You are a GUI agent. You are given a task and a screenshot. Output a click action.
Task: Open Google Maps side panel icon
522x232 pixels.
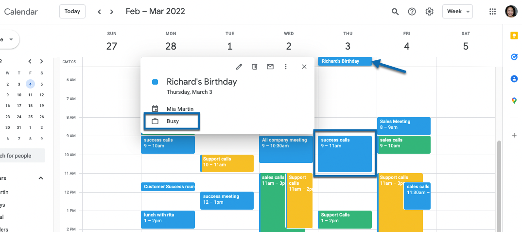click(514, 101)
